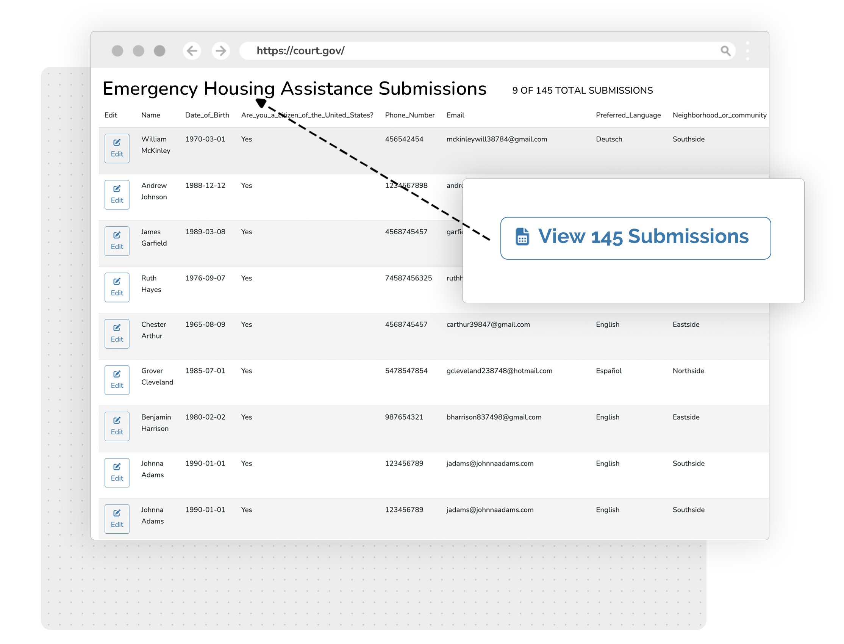
Task: Click the Name column header
Action: tap(150, 115)
